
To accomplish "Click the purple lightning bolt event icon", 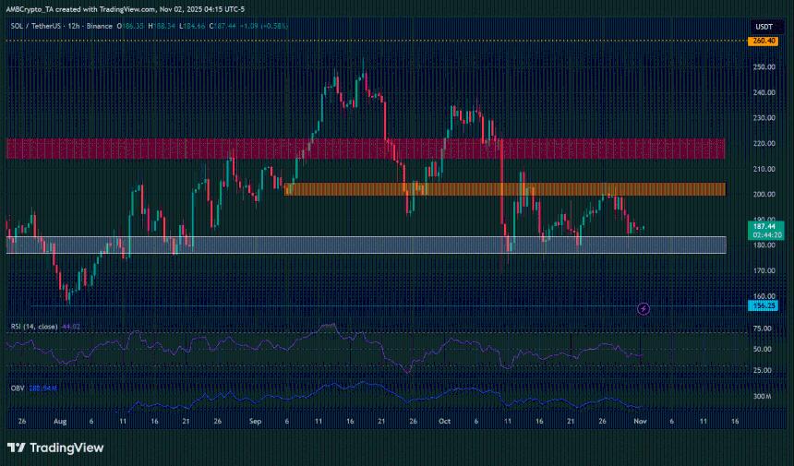I will (644, 307).
